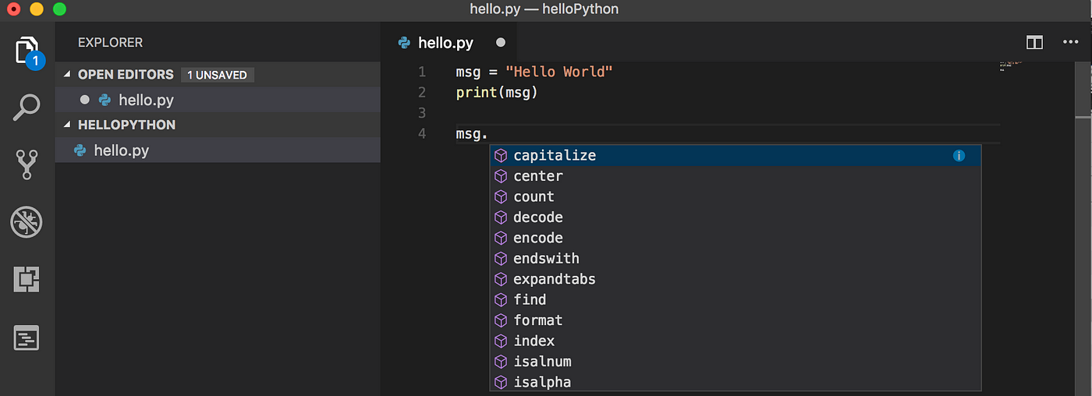Click the method icon beside decode

pos(501,217)
